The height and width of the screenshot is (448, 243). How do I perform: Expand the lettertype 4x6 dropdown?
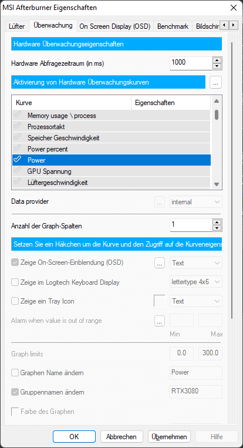196,282
